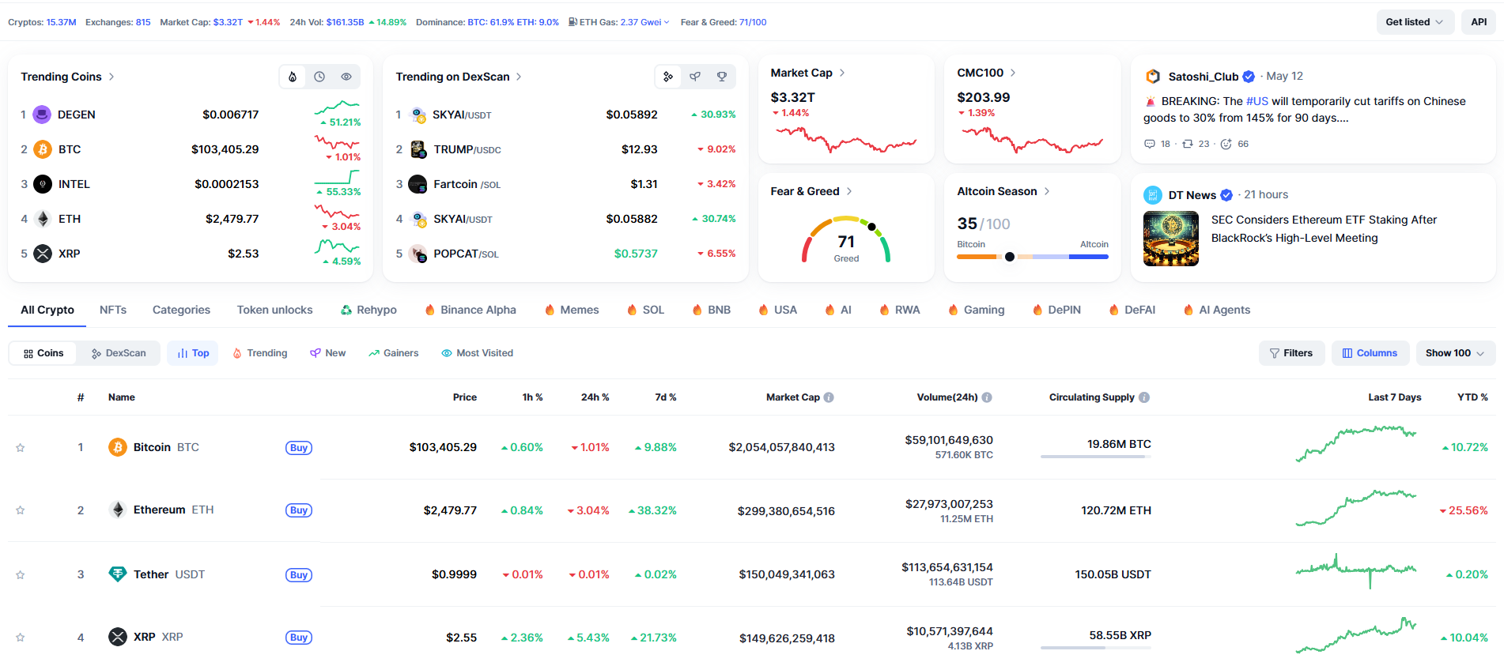
Task: Open Market Cap info tooltip icon
Action: [829, 397]
